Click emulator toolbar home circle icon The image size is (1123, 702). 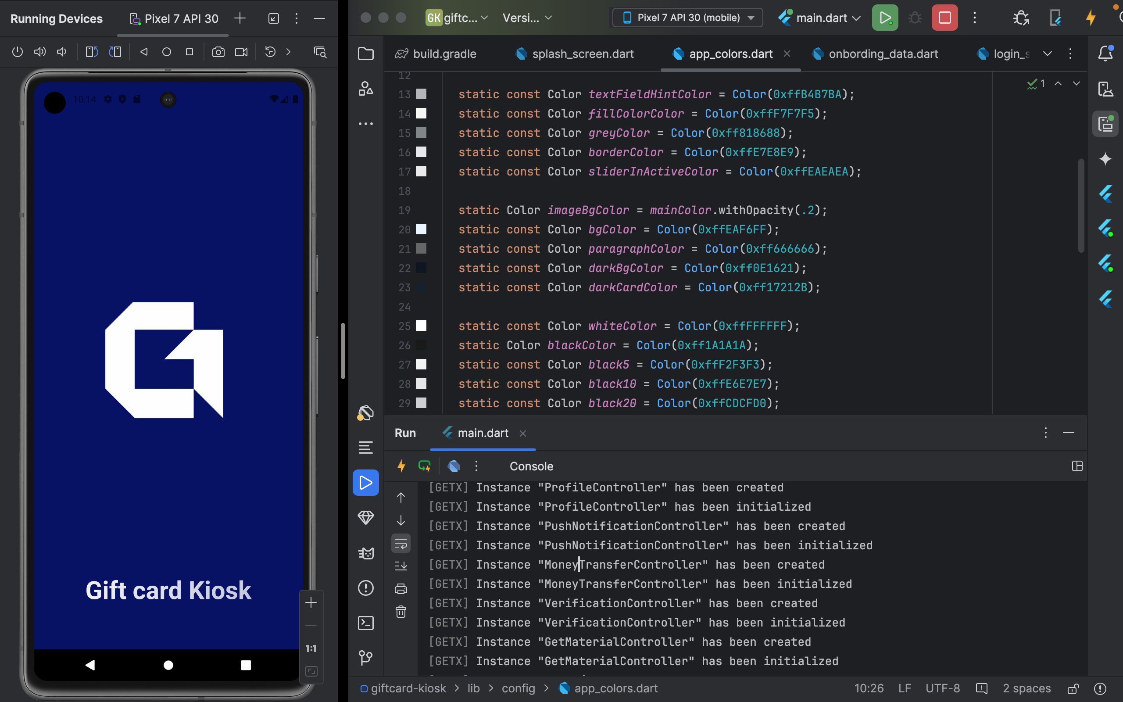167,52
